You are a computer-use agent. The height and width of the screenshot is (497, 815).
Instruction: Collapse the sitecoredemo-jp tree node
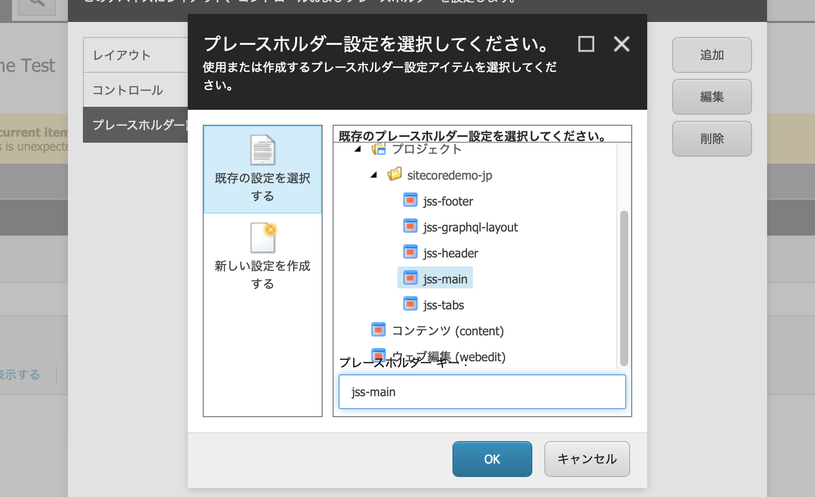374,175
